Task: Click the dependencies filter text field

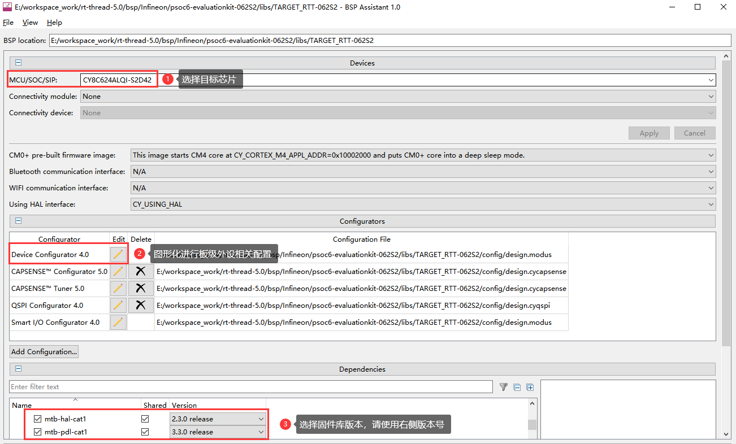Action: tap(250, 387)
